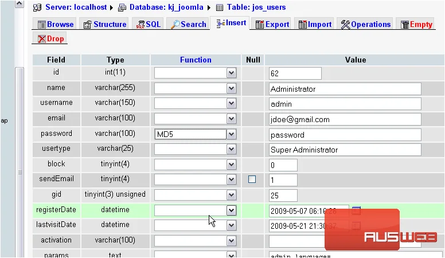Click the lastvisitDate value field

(x=309, y=226)
